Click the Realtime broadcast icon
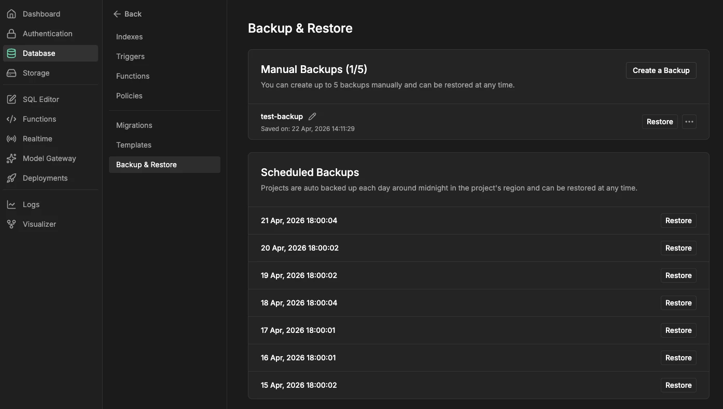 11,138
